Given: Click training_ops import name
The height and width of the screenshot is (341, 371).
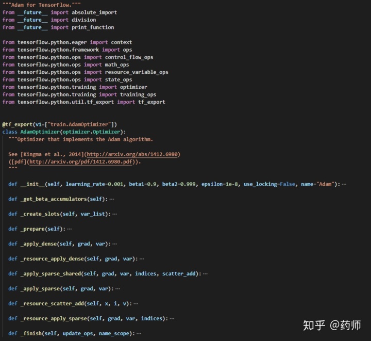Looking at the screenshot, I should click(x=138, y=94).
